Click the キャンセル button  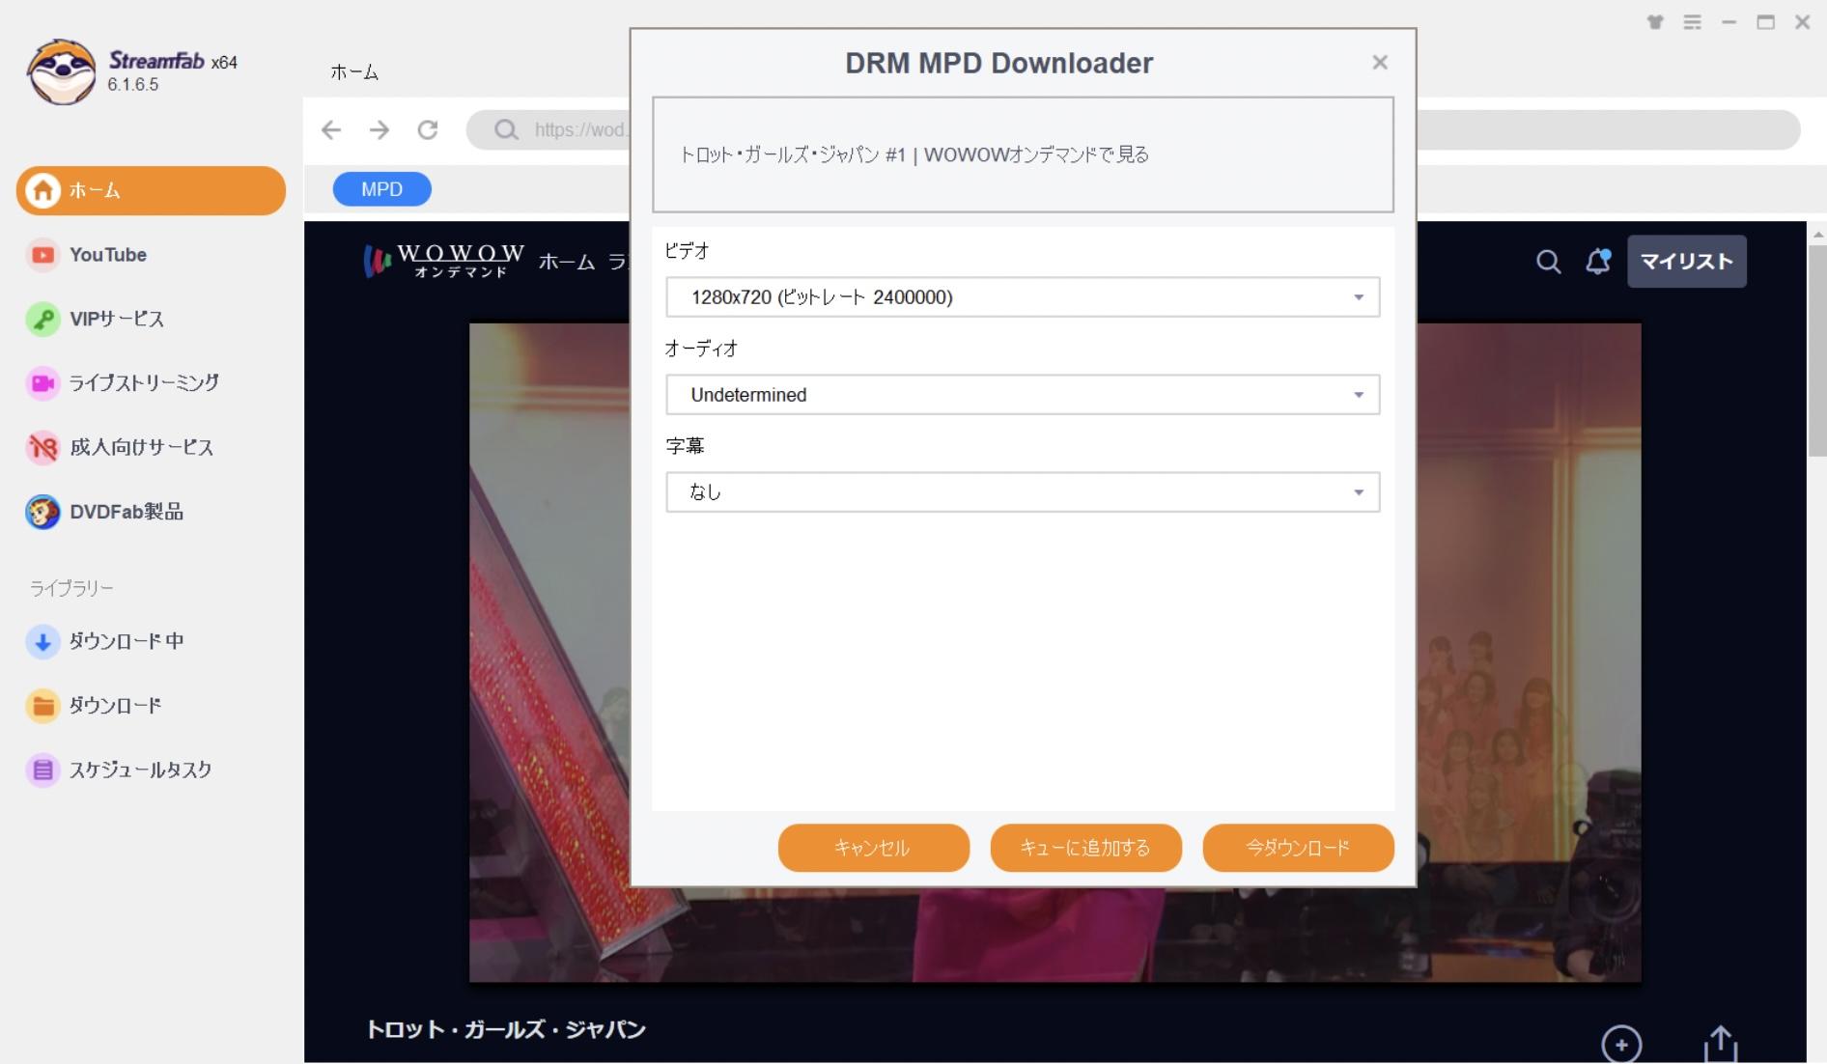tap(873, 847)
